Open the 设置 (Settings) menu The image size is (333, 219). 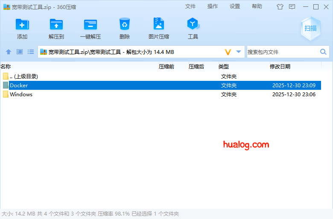[x=235, y=6]
